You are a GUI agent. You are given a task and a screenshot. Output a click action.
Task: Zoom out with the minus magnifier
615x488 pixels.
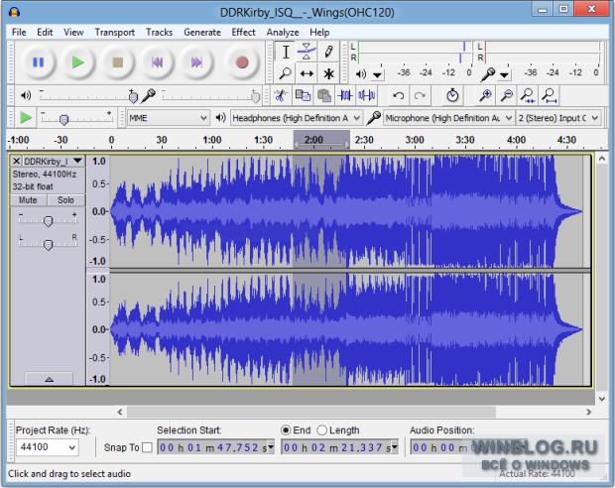pos(507,95)
